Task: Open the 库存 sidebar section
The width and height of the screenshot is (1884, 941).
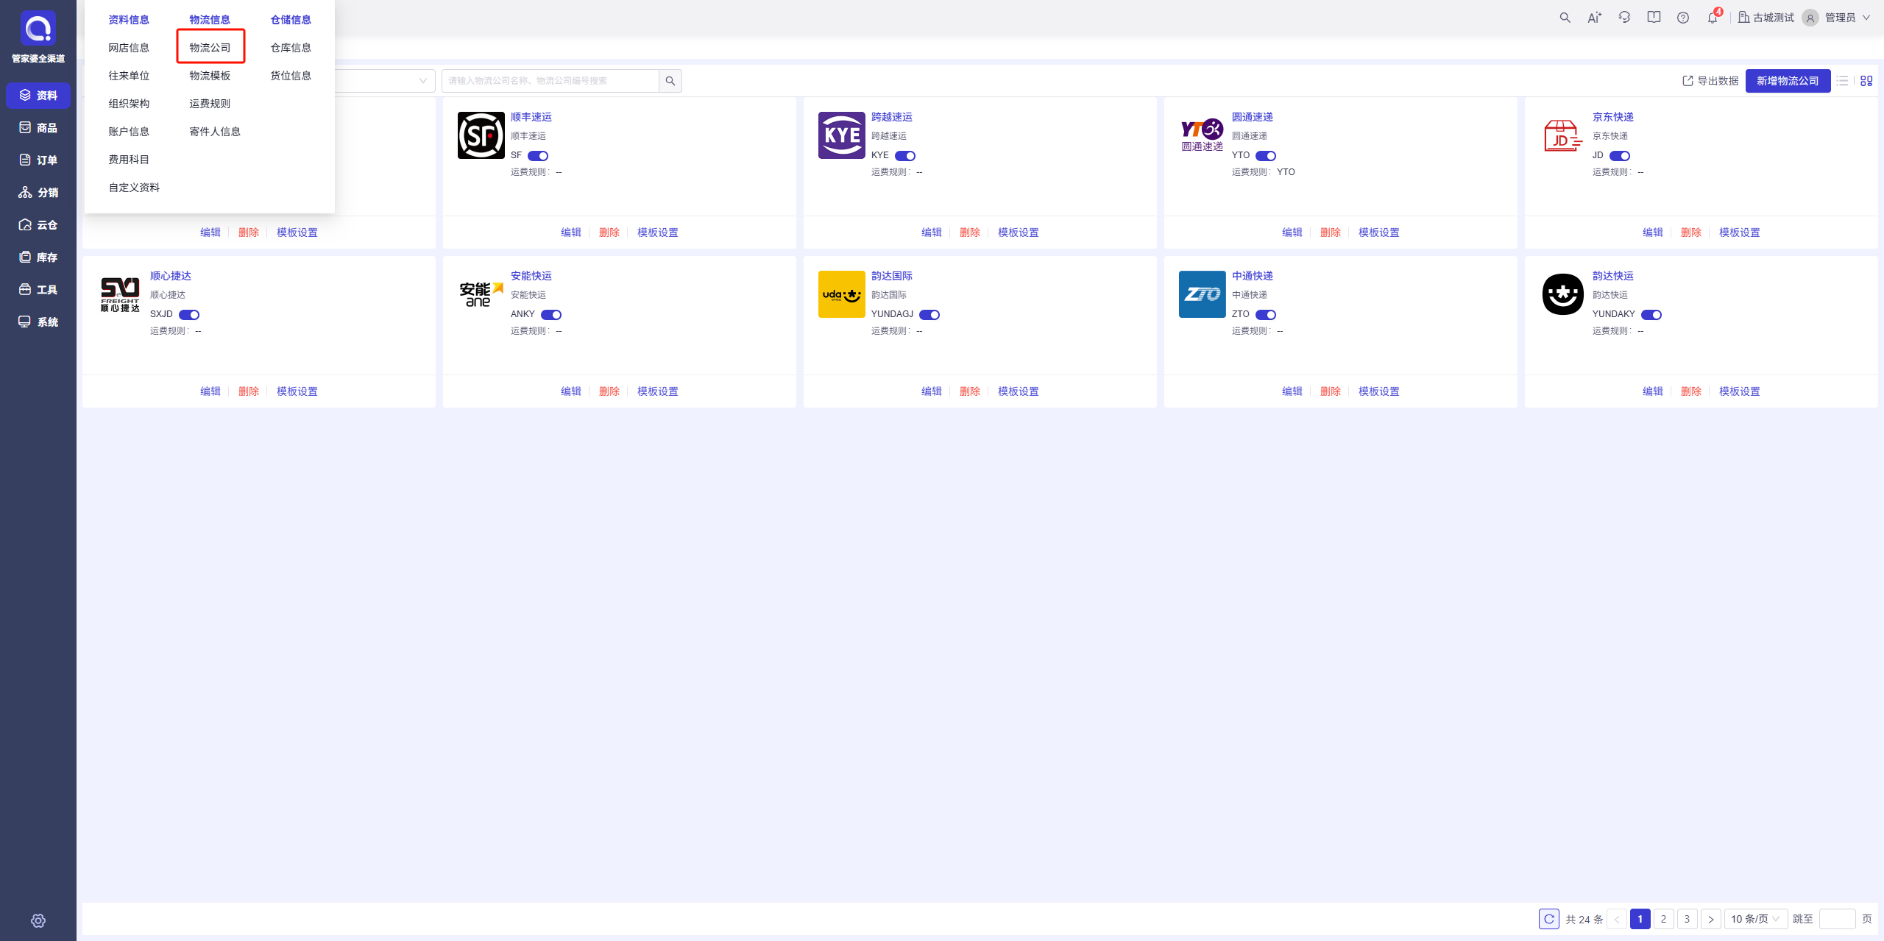Action: pyautogui.click(x=38, y=257)
